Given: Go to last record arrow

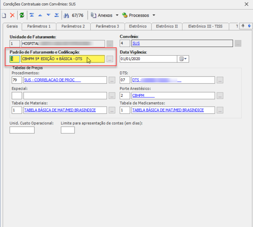Looking at the screenshot, I should tap(57, 15).
